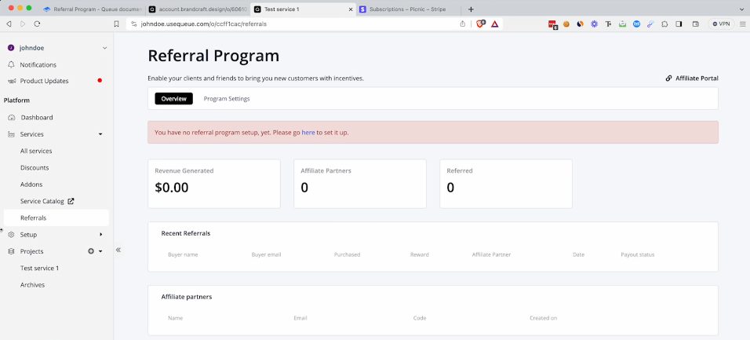
Task: Click the purple sunburst extension icon
Action: (594, 24)
